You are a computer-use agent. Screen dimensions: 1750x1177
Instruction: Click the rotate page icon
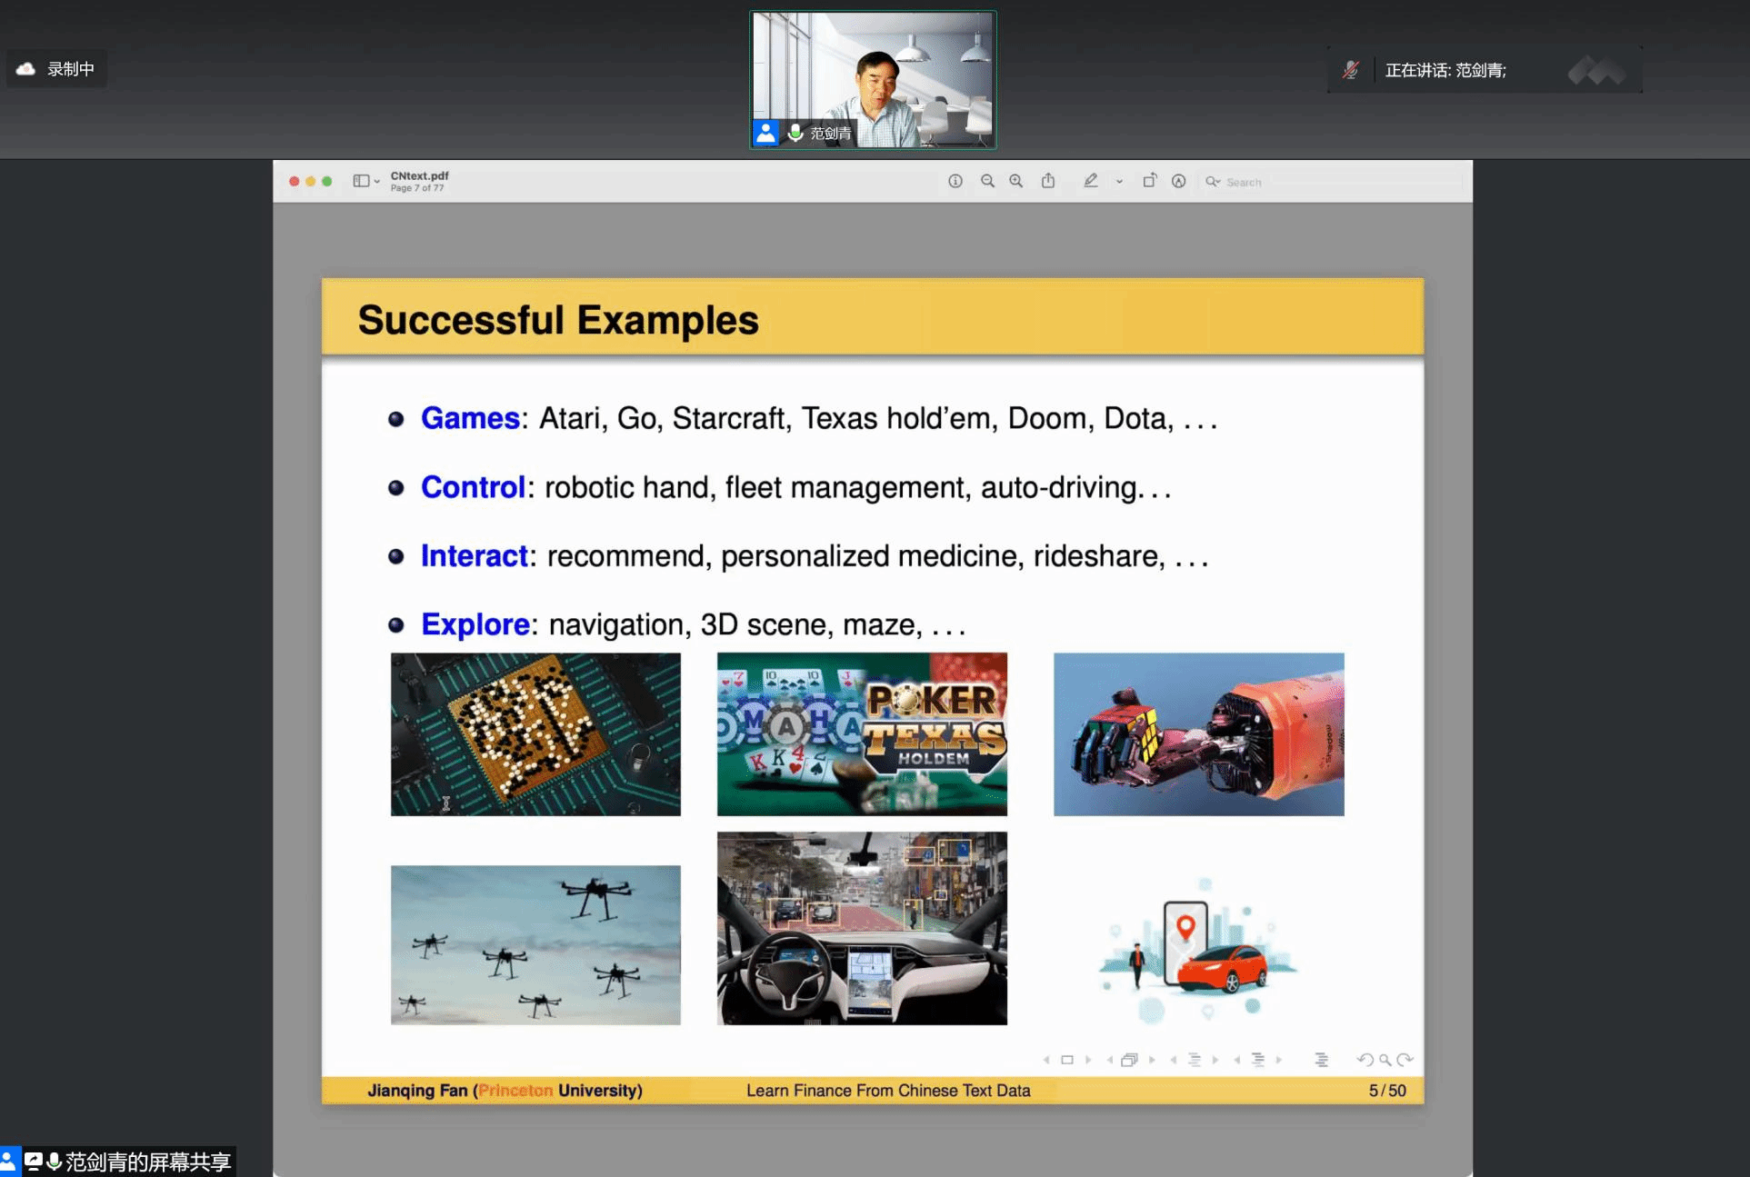(1149, 181)
